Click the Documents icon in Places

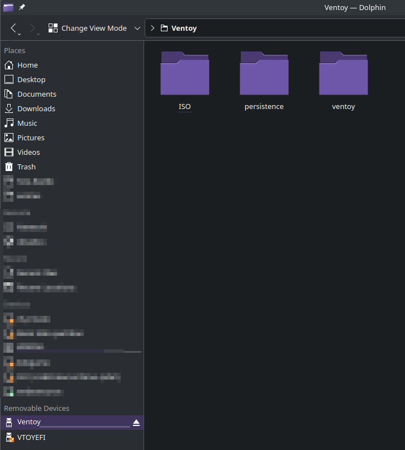9,94
